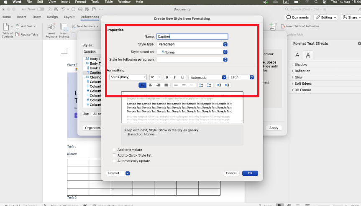Click Cancel in the style dialog
361x206 pixels.
pos(231,173)
